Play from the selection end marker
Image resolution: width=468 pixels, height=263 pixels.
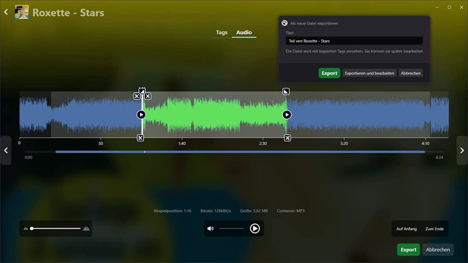coord(287,115)
